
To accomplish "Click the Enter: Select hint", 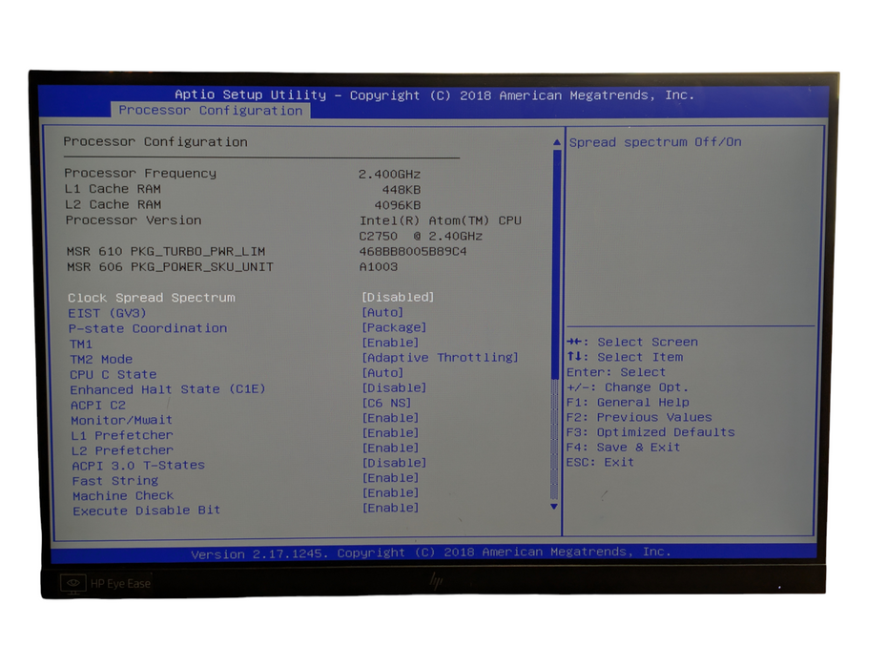I will coord(616,372).
